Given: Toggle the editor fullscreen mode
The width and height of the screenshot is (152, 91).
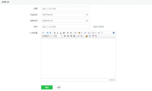Looking at the screenshot, I should [x=113, y=33].
